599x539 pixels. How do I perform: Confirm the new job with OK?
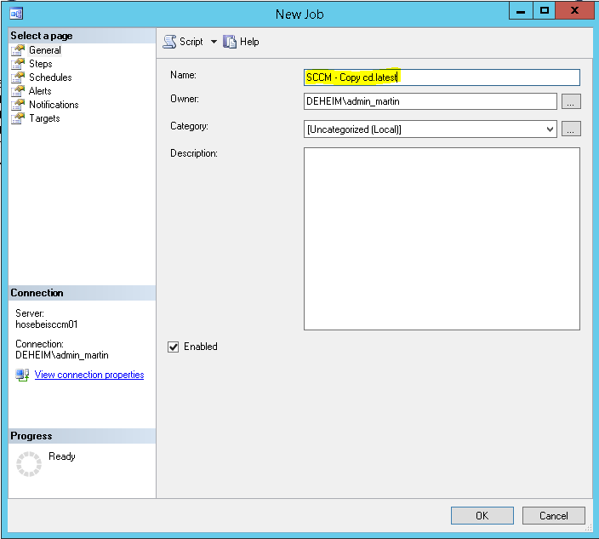pos(482,516)
